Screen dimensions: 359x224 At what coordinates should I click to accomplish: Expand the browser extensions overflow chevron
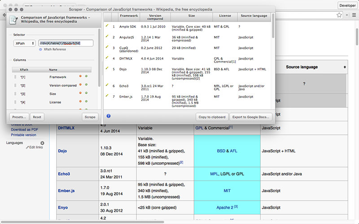346,15
